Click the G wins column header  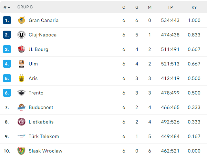click(x=137, y=7)
